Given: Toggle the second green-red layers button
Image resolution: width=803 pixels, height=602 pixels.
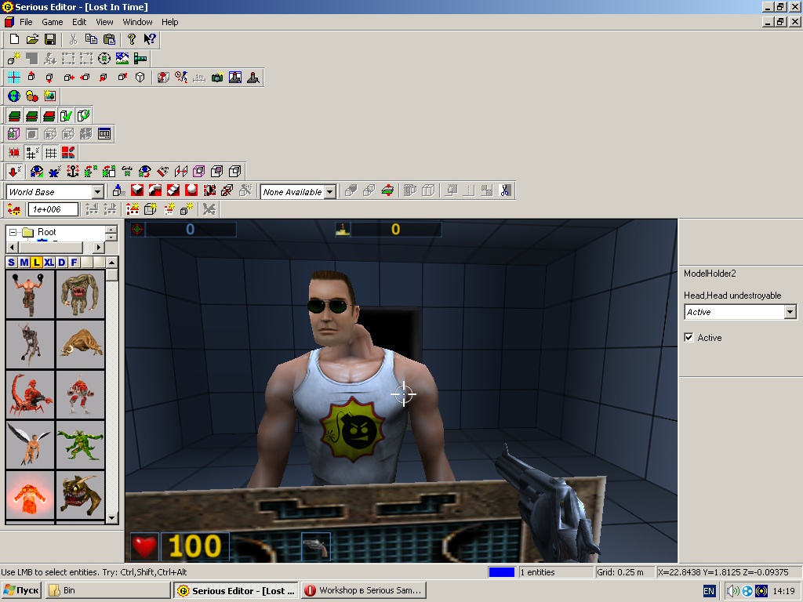Looking at the screenshot, I should tap(31, 116).
